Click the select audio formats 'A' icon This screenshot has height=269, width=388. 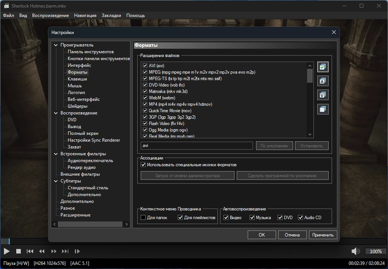[323, 81]
